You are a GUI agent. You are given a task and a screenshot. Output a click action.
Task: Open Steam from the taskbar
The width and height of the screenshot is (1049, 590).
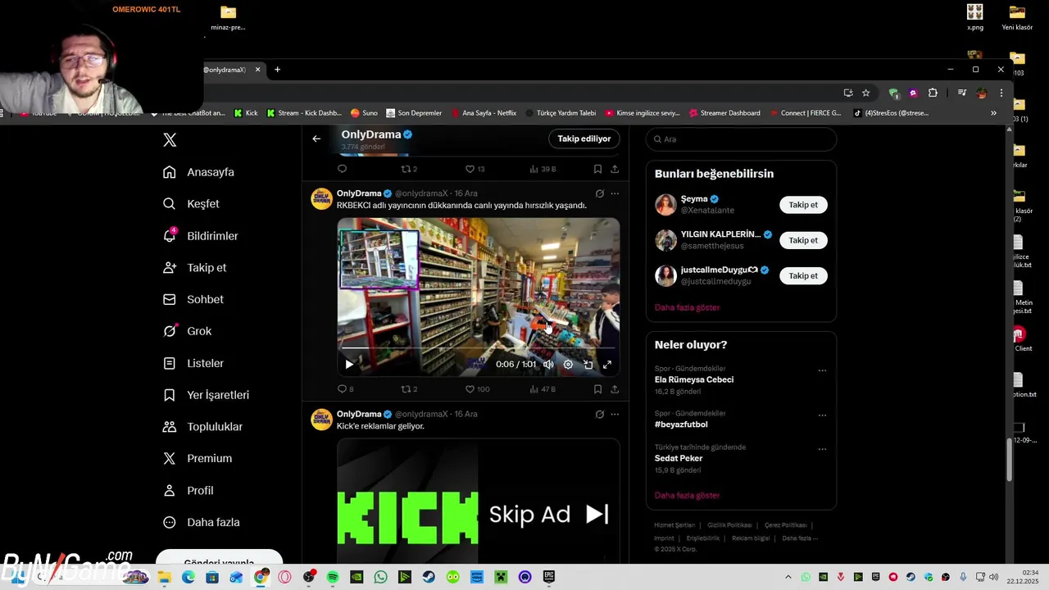pos(429,578)
